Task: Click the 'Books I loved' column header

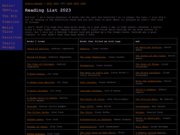Action: pyautogui.click(x=36, y=41)
